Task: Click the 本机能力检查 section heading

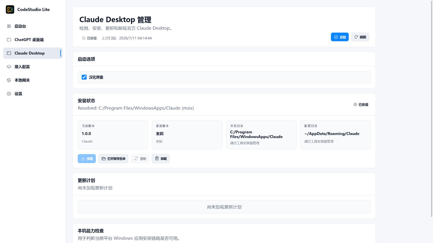Action: coord(91,231)
